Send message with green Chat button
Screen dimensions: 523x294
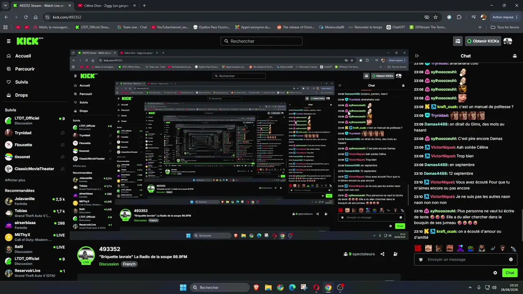510,273
